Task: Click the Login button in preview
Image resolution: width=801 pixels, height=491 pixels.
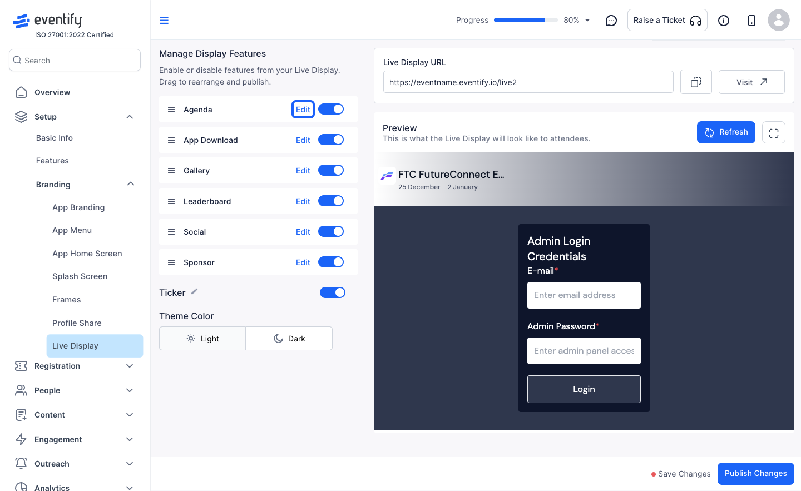Action: (584, 389)
